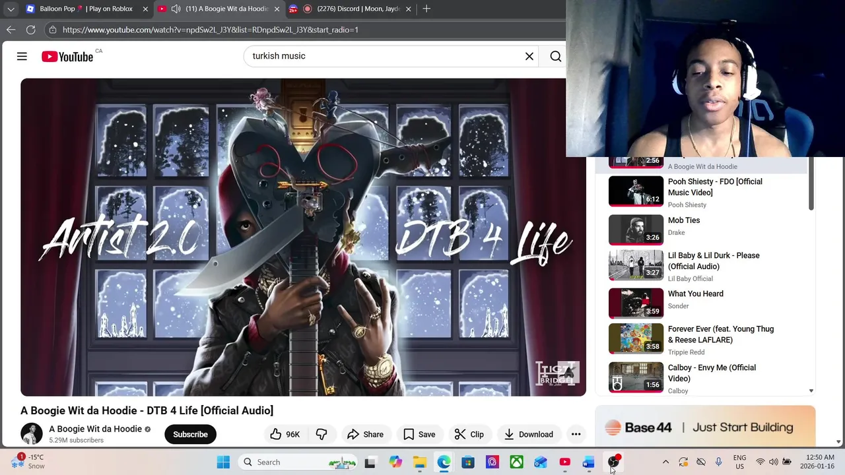Subscribe to A Boogie Wit da Hoodie

click(x=190, y=434)
